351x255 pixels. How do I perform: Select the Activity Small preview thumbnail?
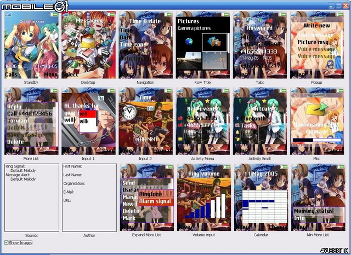260,121
